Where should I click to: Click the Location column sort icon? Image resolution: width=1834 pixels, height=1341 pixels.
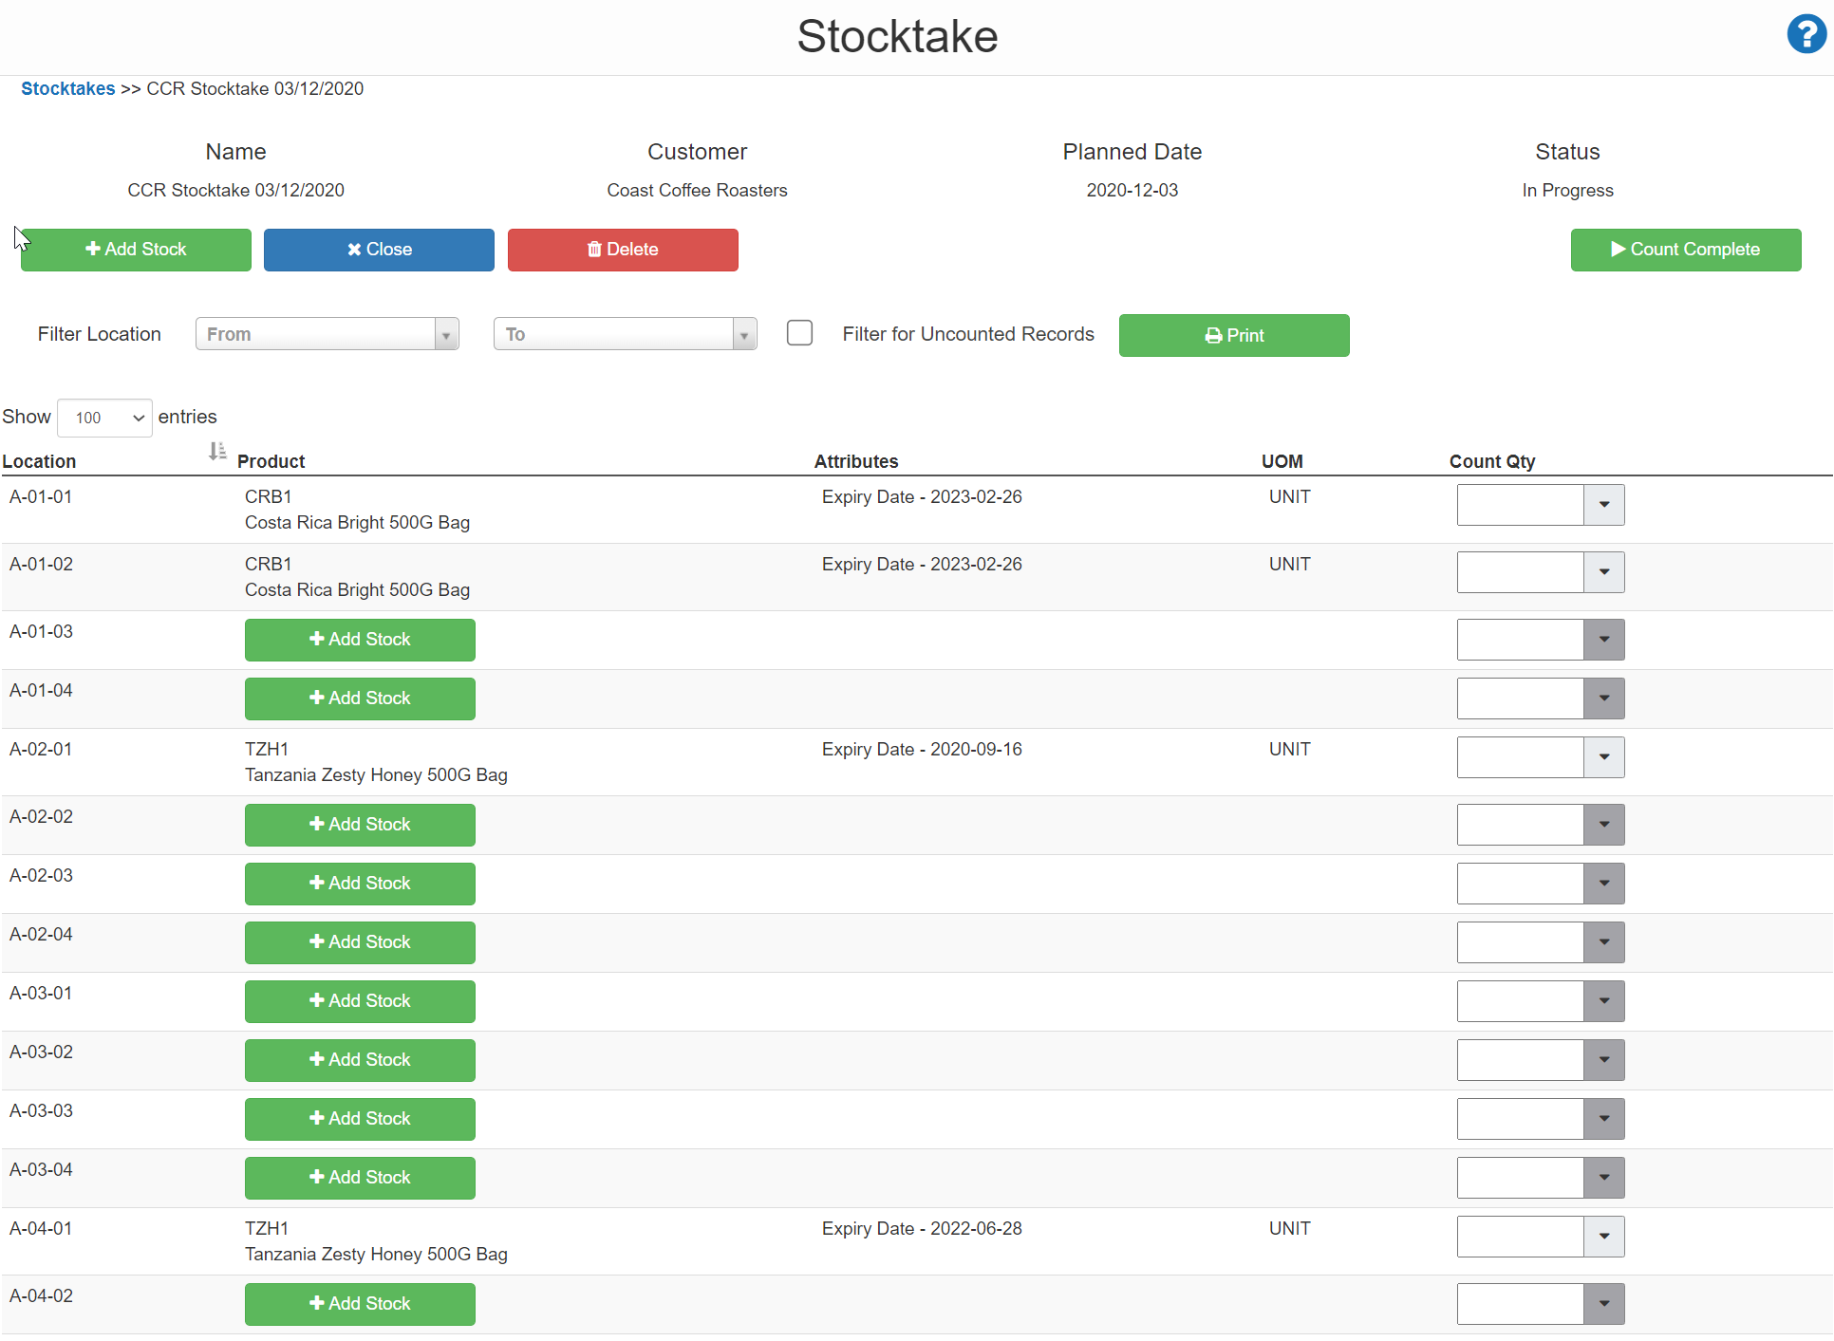pyautogui.click(x=217, y=452)
